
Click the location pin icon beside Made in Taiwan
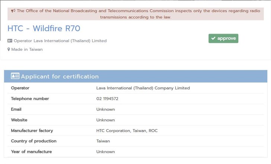click(x=9, y=49)
